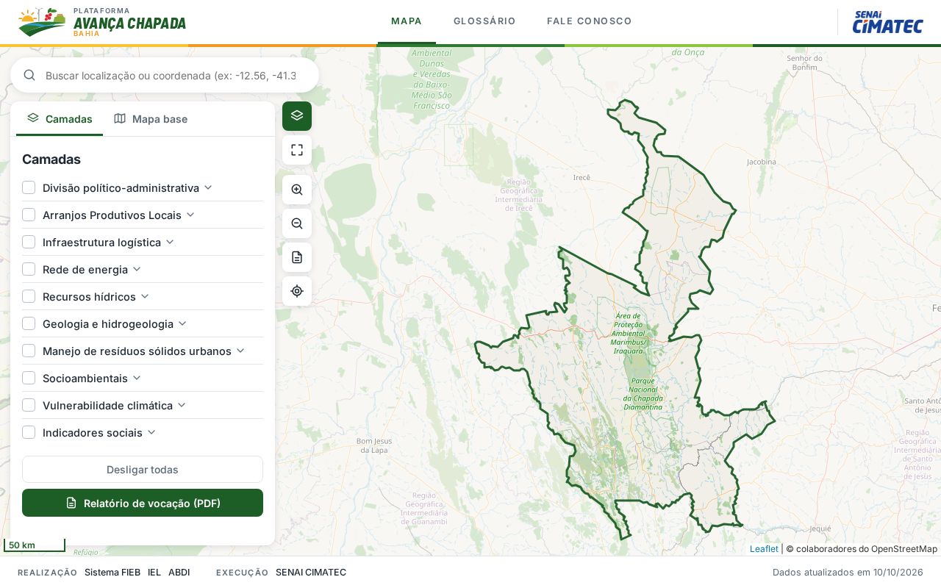Viewport: 941px width, 588px height.
Task: Open Avança Chapada platform logo
Action: pyautogui.click(x=102, y=22)
